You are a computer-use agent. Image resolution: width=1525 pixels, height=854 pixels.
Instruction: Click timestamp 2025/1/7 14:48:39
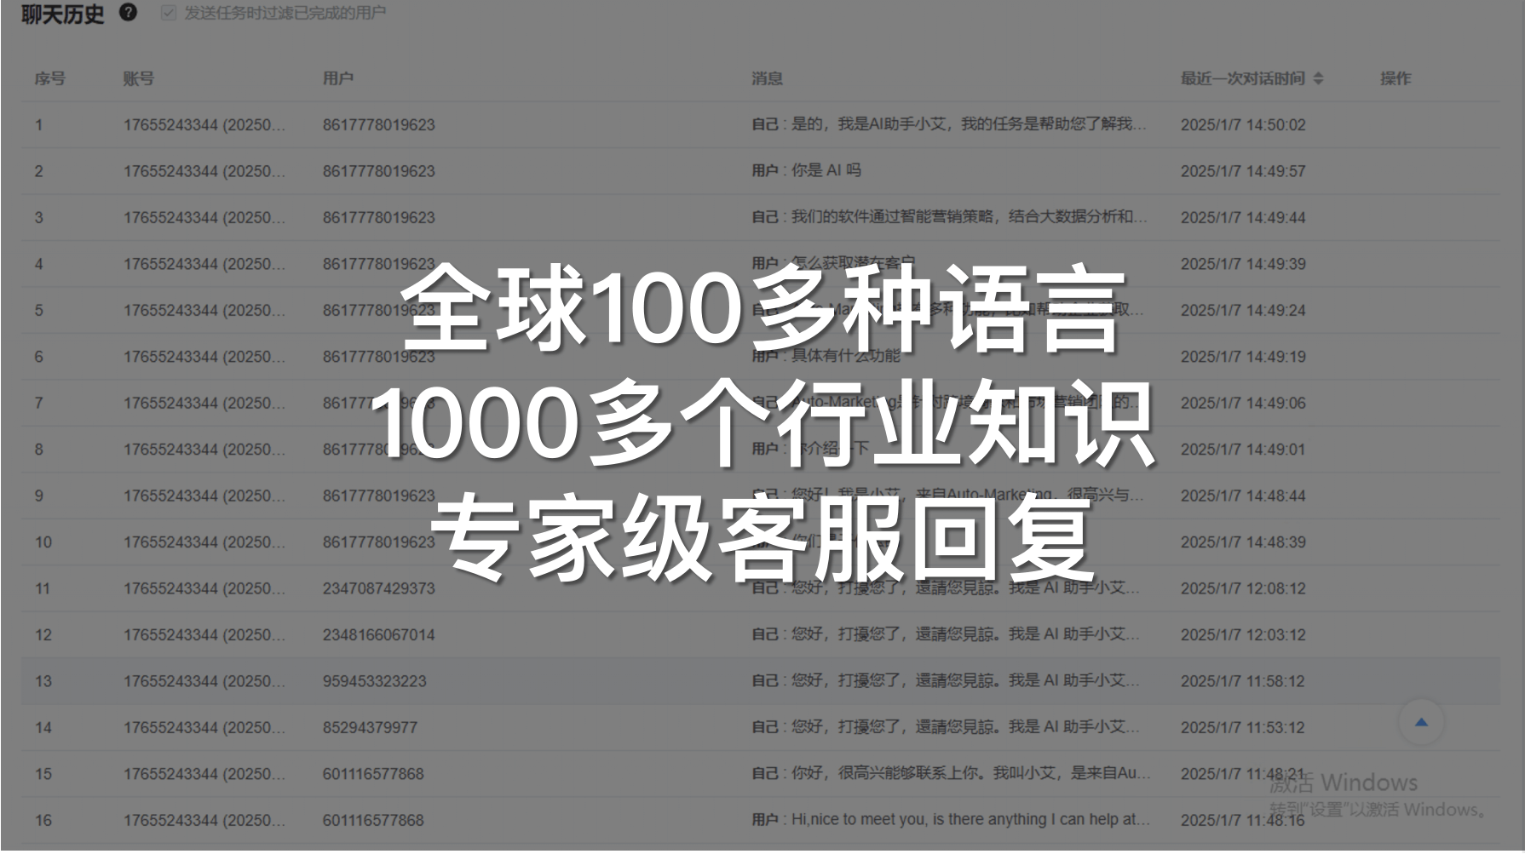click(1242, 542)
